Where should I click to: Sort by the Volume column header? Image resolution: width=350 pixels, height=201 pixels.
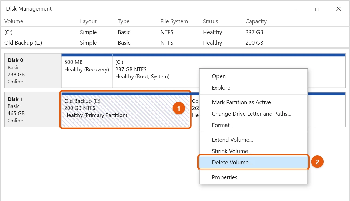[14, 21]
